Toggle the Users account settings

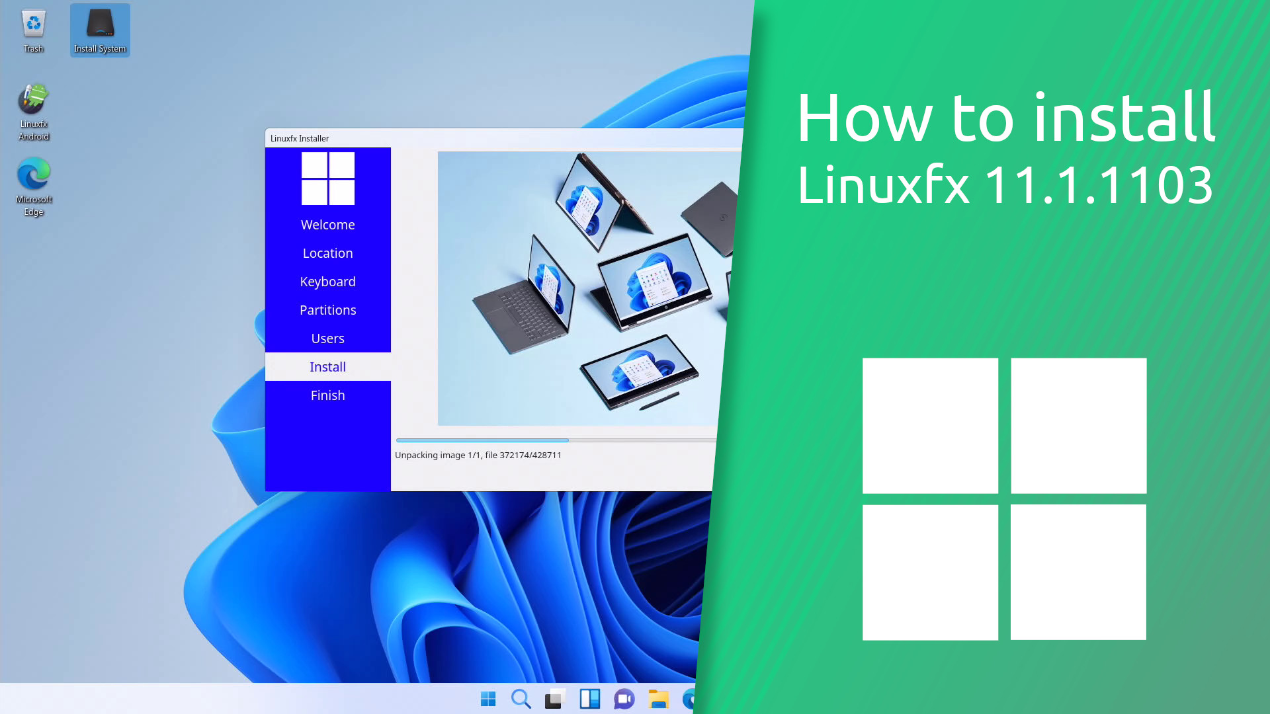click(x=327, y=338)
